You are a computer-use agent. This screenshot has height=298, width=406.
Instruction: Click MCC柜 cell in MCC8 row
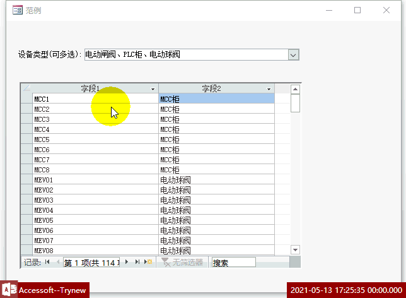pos(216,170)
